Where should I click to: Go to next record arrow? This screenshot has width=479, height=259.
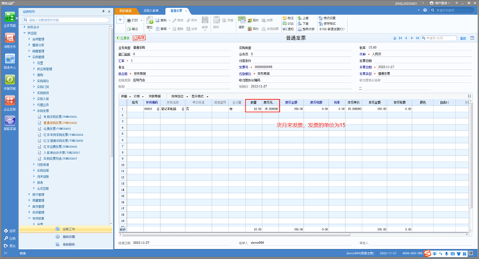(x=412, y=38)
